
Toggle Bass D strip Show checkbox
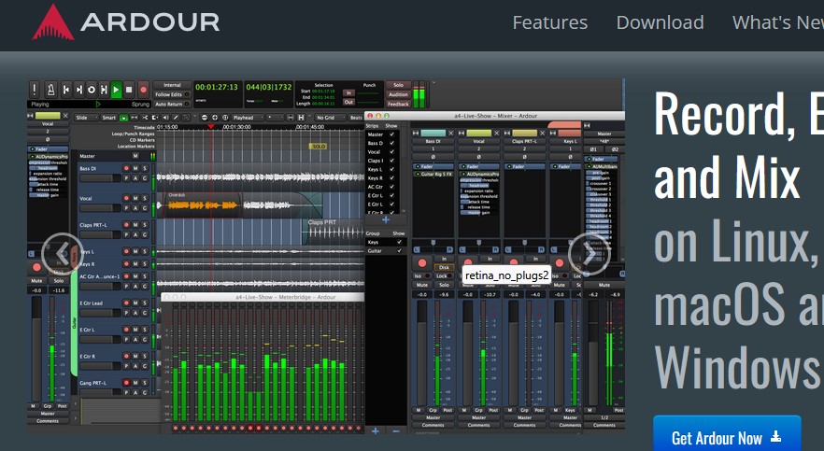392,144
